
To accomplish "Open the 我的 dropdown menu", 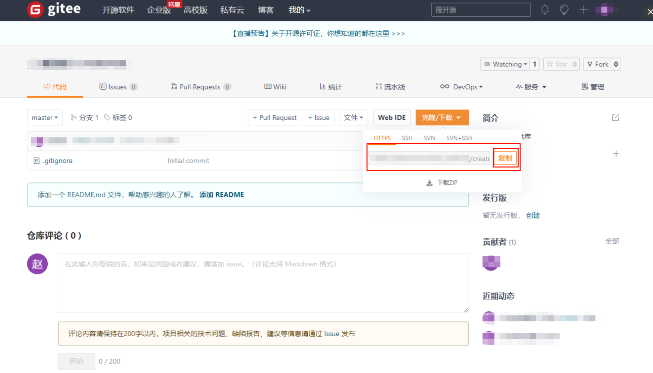I will 299,10.
